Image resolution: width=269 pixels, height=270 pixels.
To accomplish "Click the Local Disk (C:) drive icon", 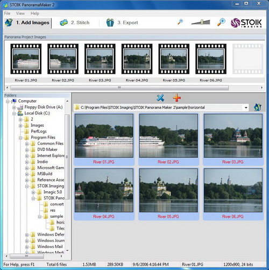I will click(x=20, y=113).
